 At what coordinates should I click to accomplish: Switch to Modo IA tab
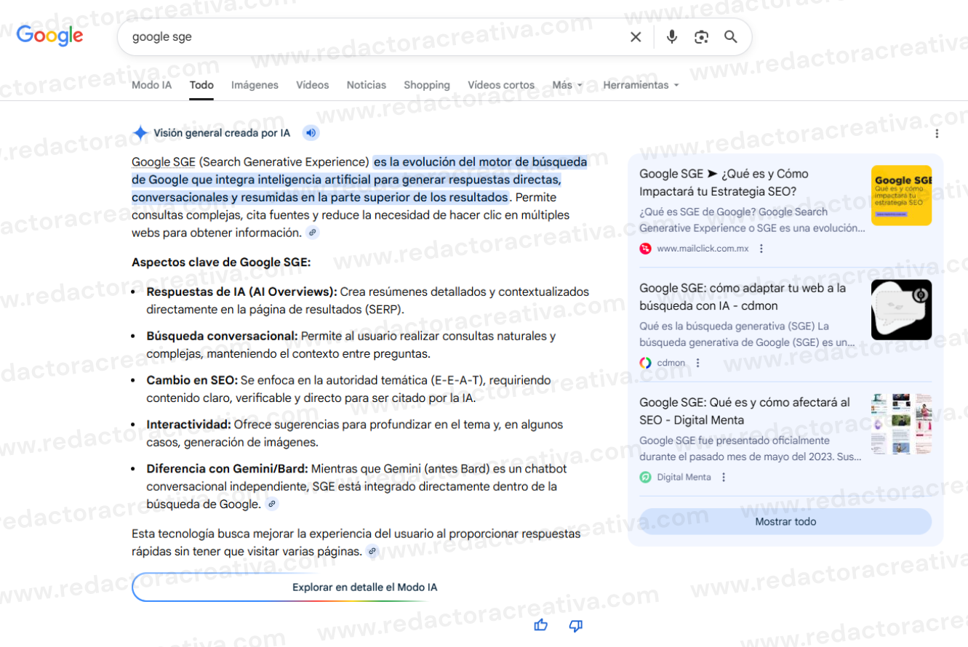(x=151, y=85)
